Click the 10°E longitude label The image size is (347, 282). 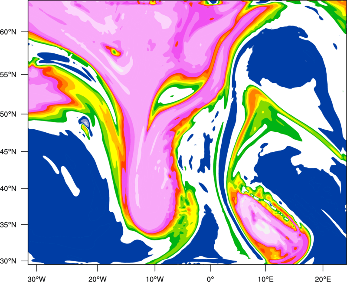[x=265, y=279]
